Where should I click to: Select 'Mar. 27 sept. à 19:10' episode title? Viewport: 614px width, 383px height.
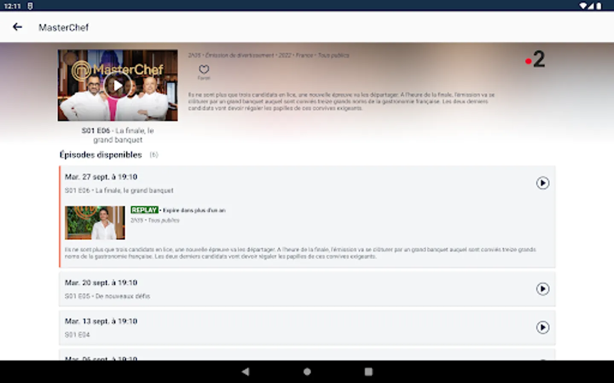101,177
